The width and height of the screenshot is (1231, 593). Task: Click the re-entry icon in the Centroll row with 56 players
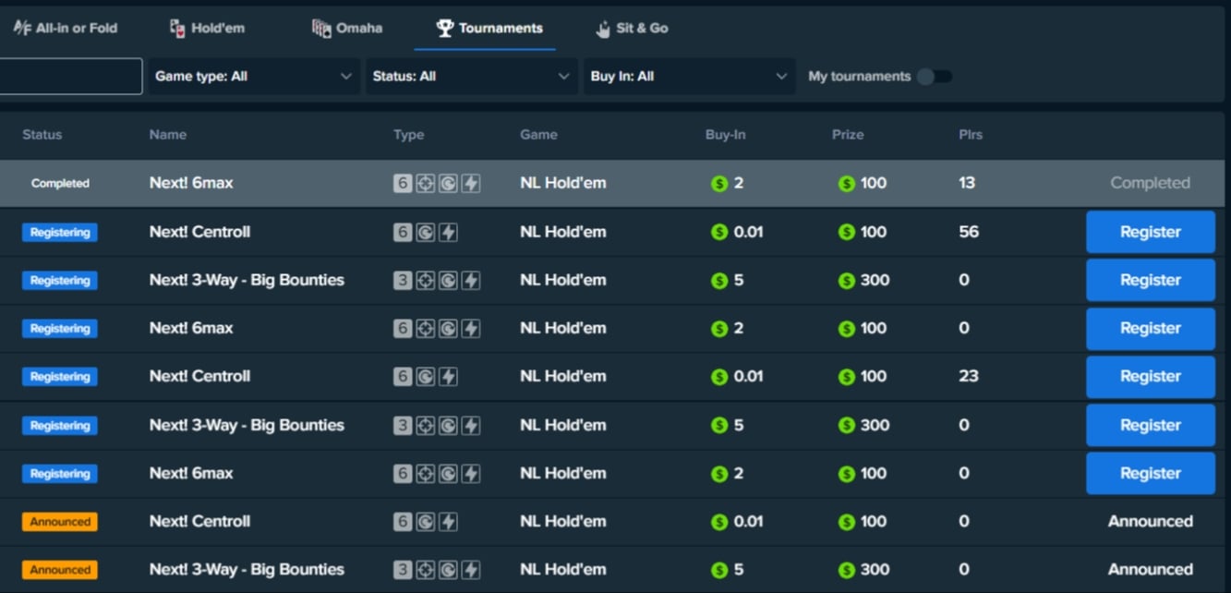coord(425,232)
